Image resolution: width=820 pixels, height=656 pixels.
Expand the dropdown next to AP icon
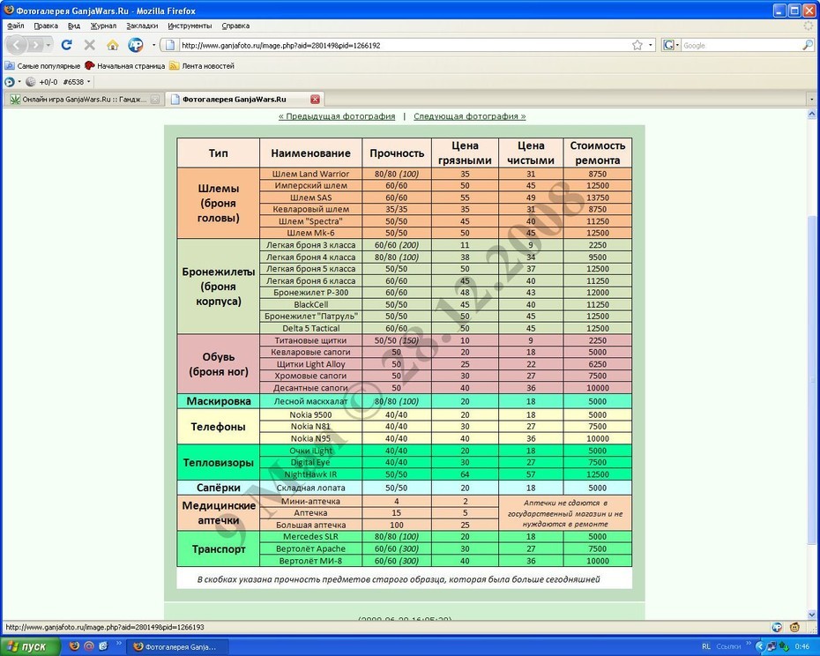click(153, 45)
